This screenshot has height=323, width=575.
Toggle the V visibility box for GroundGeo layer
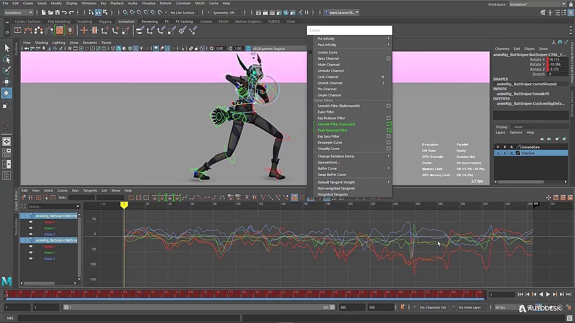click(498, 147)
